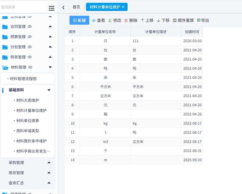Viewport: 242px width, 194px height.
Task: Click the 导出 toolbar action
Action: coord(203,20)
